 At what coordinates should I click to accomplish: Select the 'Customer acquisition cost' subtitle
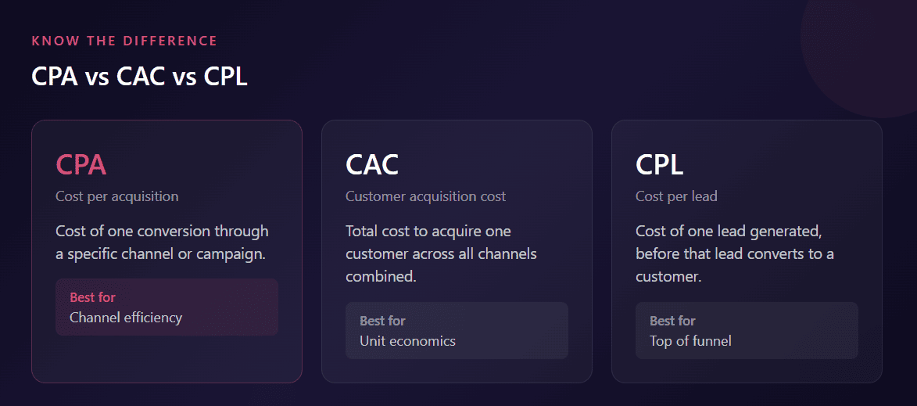pyautogui.click(x=426, y=196)
